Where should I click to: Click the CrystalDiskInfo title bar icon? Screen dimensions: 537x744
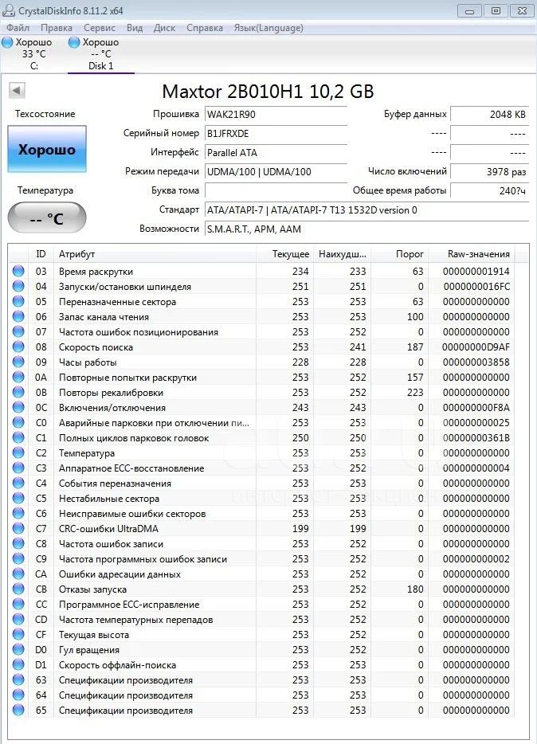[x=9, y=10]
